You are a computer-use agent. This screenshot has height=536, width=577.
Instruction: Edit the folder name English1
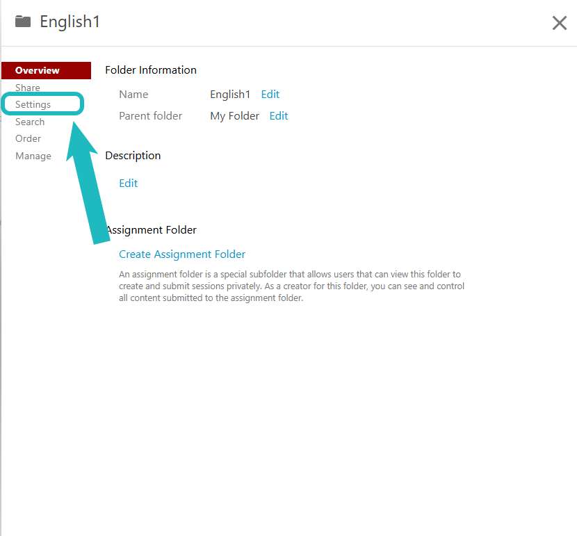(x=270, y=95)
